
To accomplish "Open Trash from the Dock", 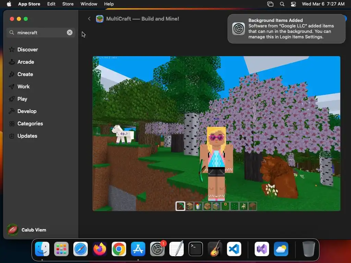I will [309, 249].
